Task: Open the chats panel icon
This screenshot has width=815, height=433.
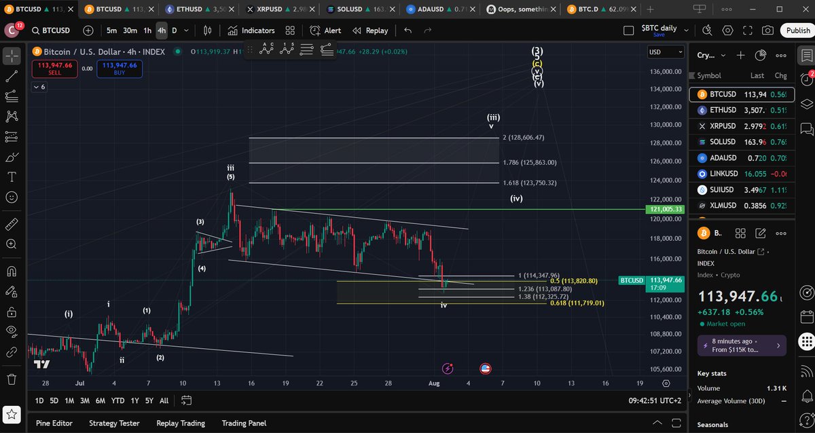Action: [806, 128]
